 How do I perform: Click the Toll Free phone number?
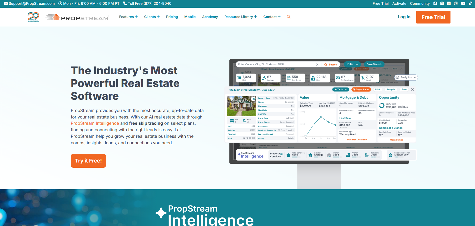pos(147,3)
